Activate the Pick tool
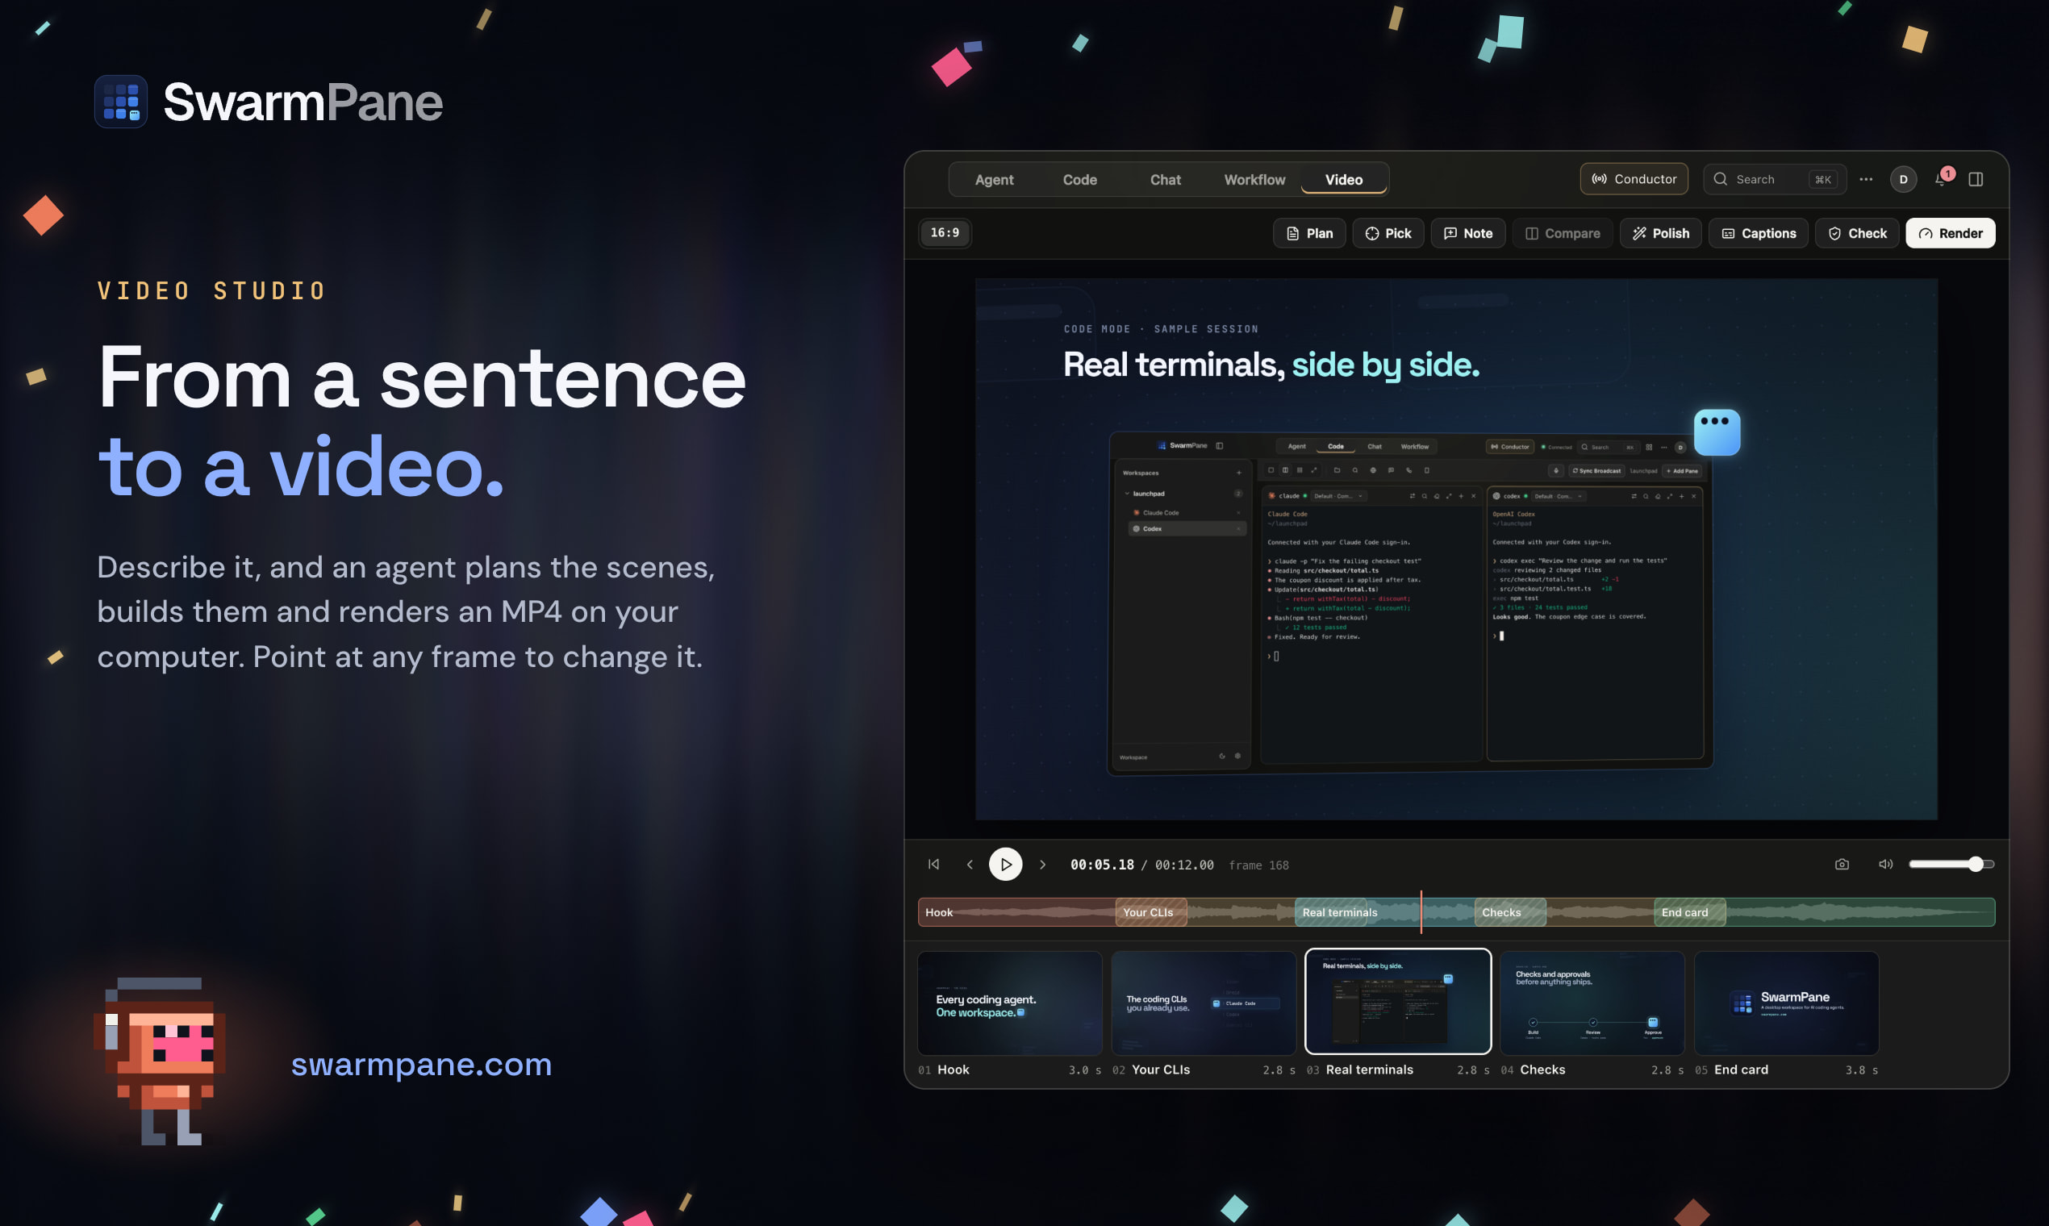This screenshot has width=2049, height=1226. (x=1388, y=233)
